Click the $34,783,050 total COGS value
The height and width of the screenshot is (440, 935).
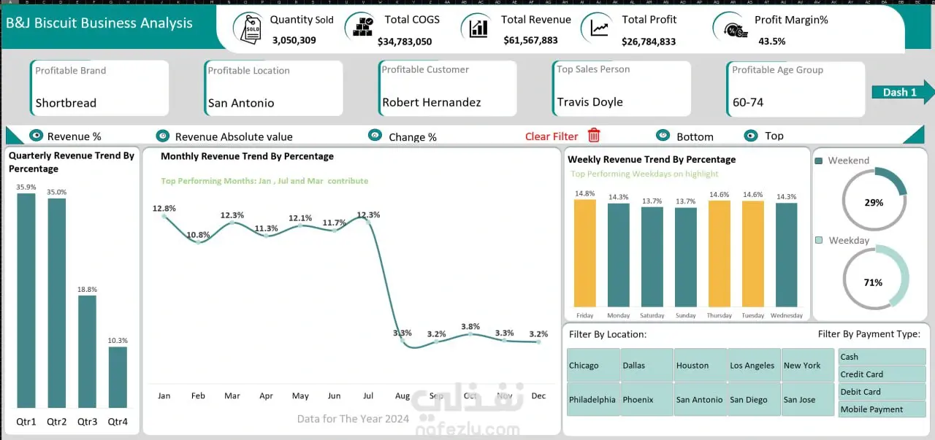pos(405,42)
